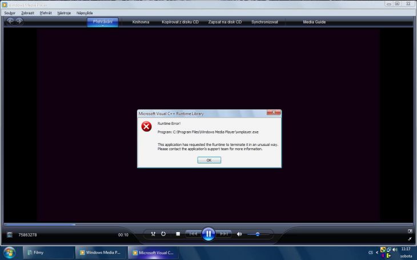Click the Forward navigation arrow
The height and width of the screenshot is (260, 417).
tap(19, 21)
